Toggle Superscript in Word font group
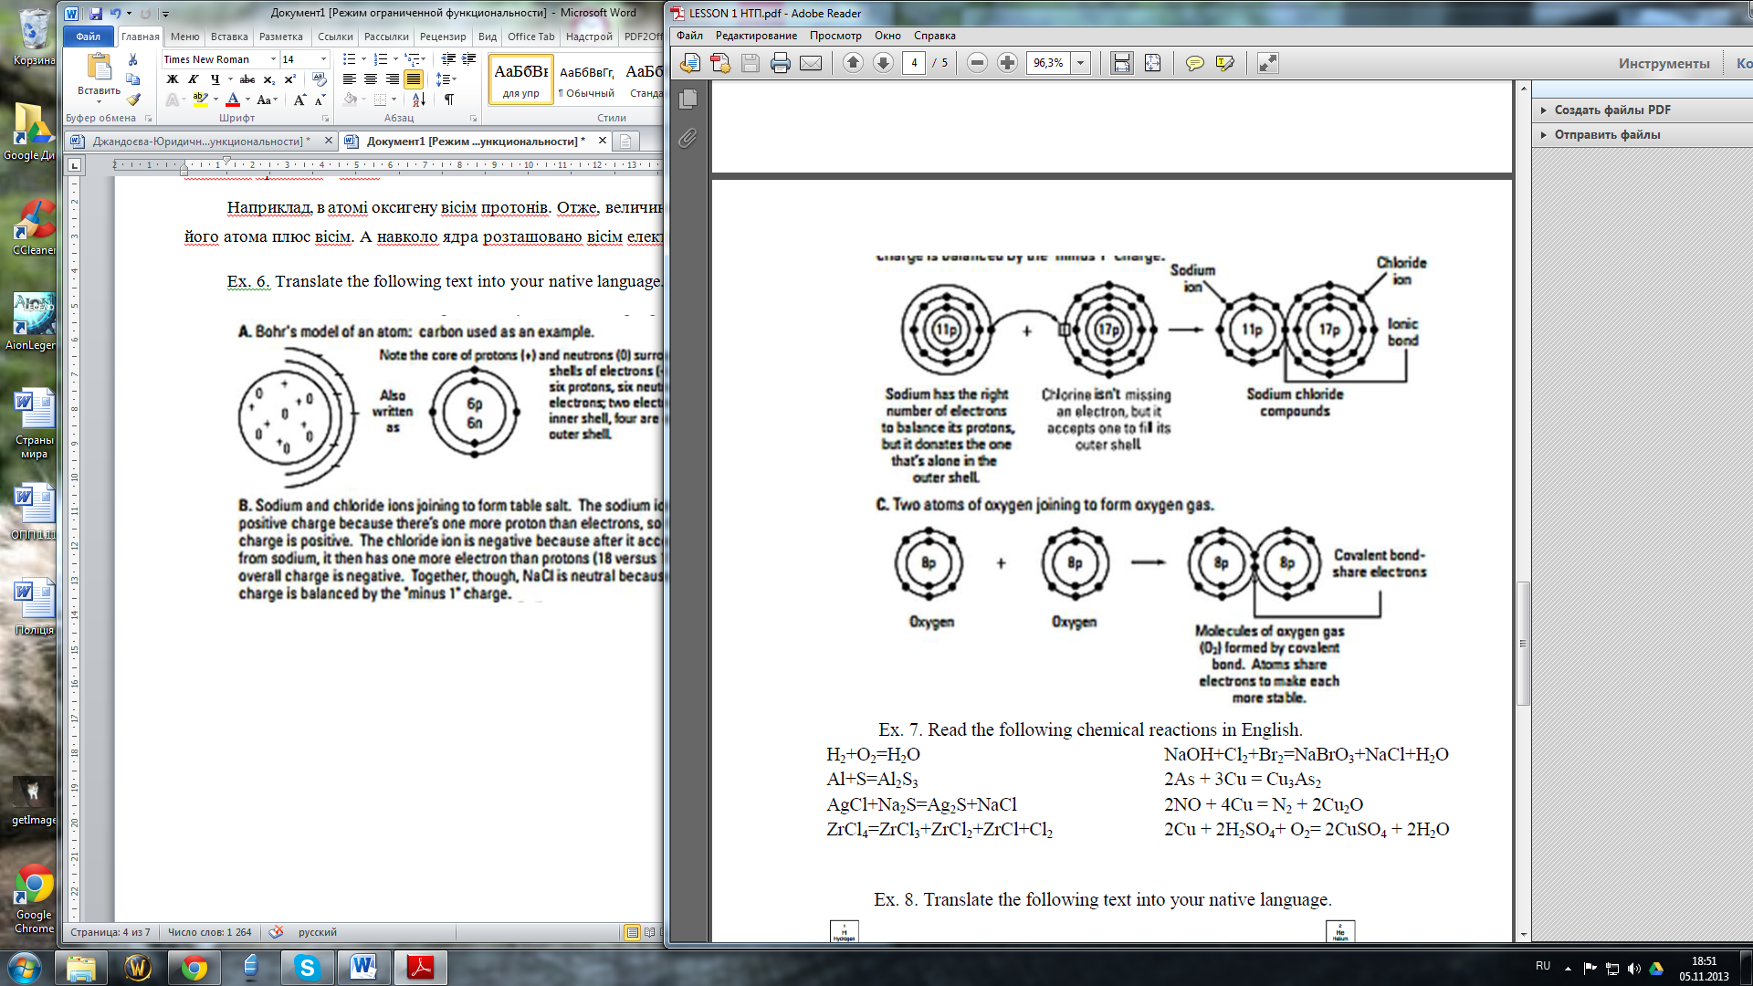 pos(289,79)
